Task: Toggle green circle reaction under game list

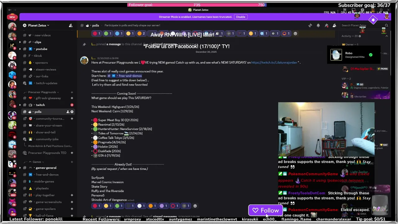Action: tap(119, 206)
